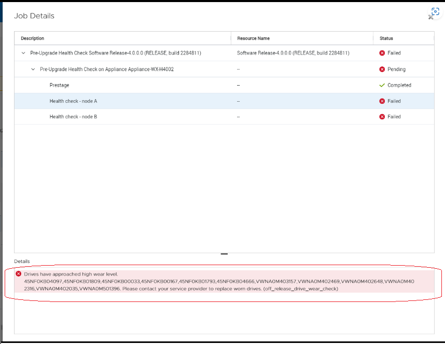
Task: Click Failed status text in node A row
Action: [394, 101]
